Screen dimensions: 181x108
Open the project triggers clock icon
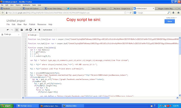[31, 30]
